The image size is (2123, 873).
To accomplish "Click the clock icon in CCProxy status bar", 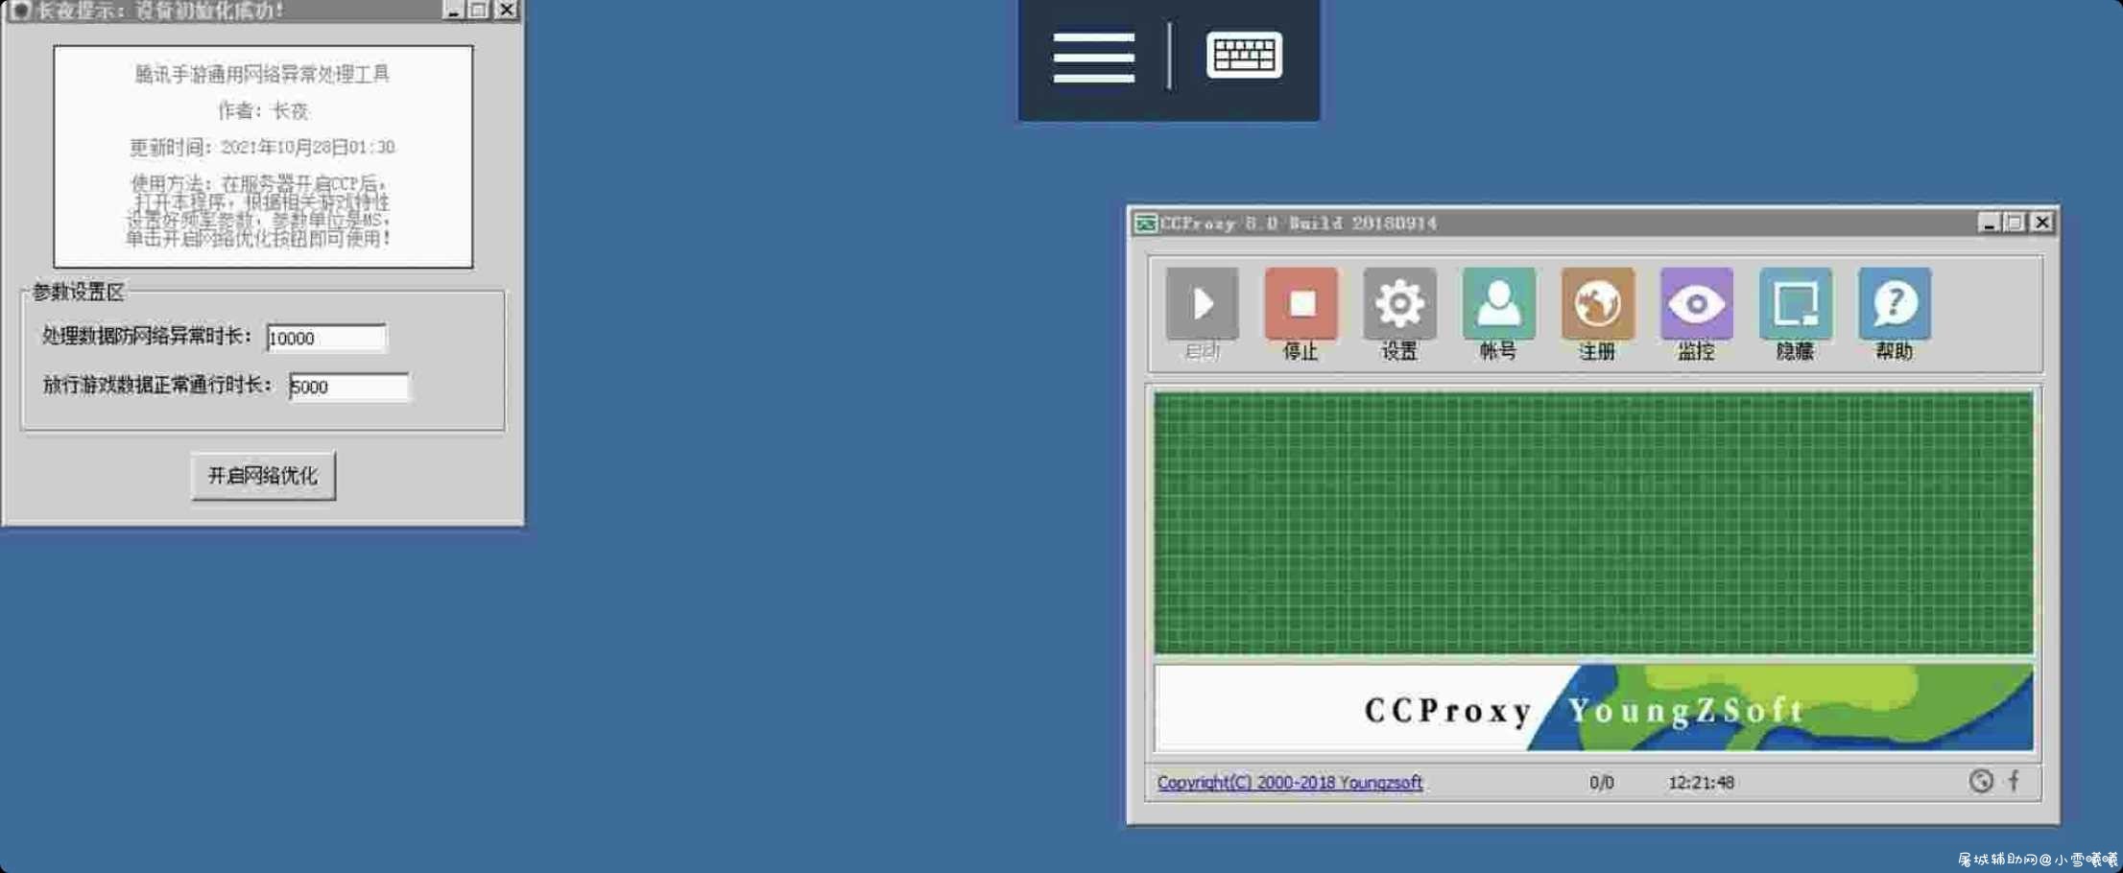I will click(1981, 781).
